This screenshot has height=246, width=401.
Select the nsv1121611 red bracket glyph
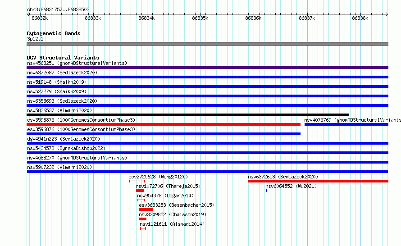click(x=143, y=228)
